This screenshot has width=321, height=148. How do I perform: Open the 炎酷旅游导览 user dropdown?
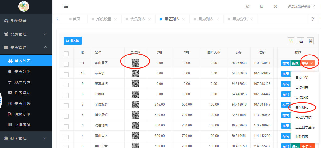[301, 6]
